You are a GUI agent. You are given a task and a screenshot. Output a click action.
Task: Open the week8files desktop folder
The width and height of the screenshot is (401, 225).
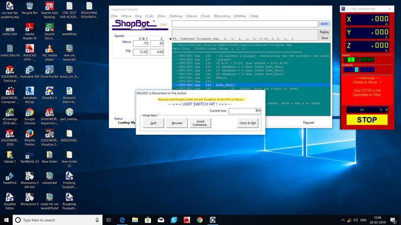click(x=69, y=29)
